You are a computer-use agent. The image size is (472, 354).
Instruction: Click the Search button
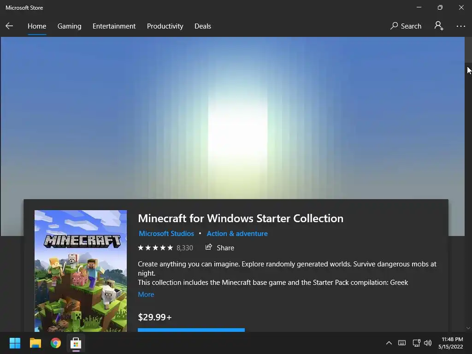pyautogui.click(x=406, y=26)
